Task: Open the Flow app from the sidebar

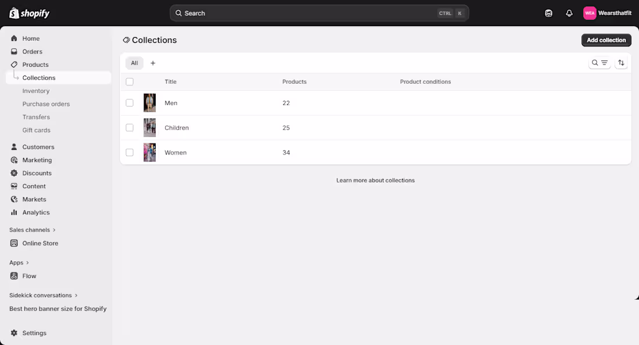Action: pyautogui.click(x=29, y=276)
